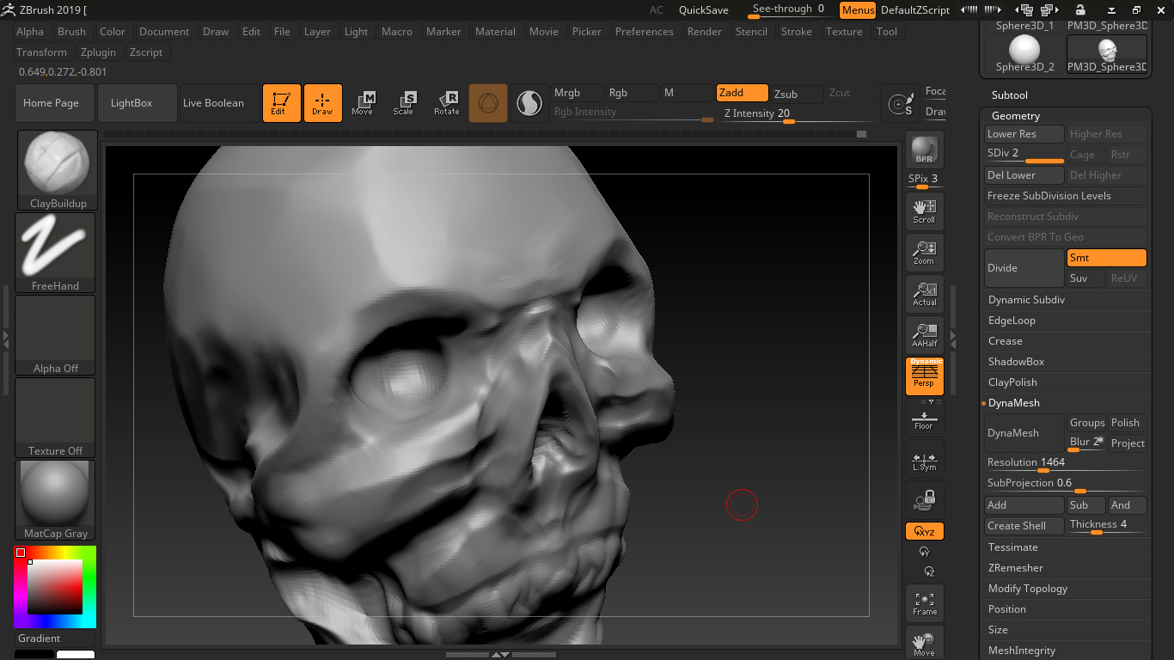Open the Stroke menu
1174x660 pixels.
[797, 32]
